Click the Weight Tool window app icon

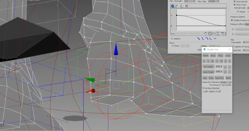(204, 49)
